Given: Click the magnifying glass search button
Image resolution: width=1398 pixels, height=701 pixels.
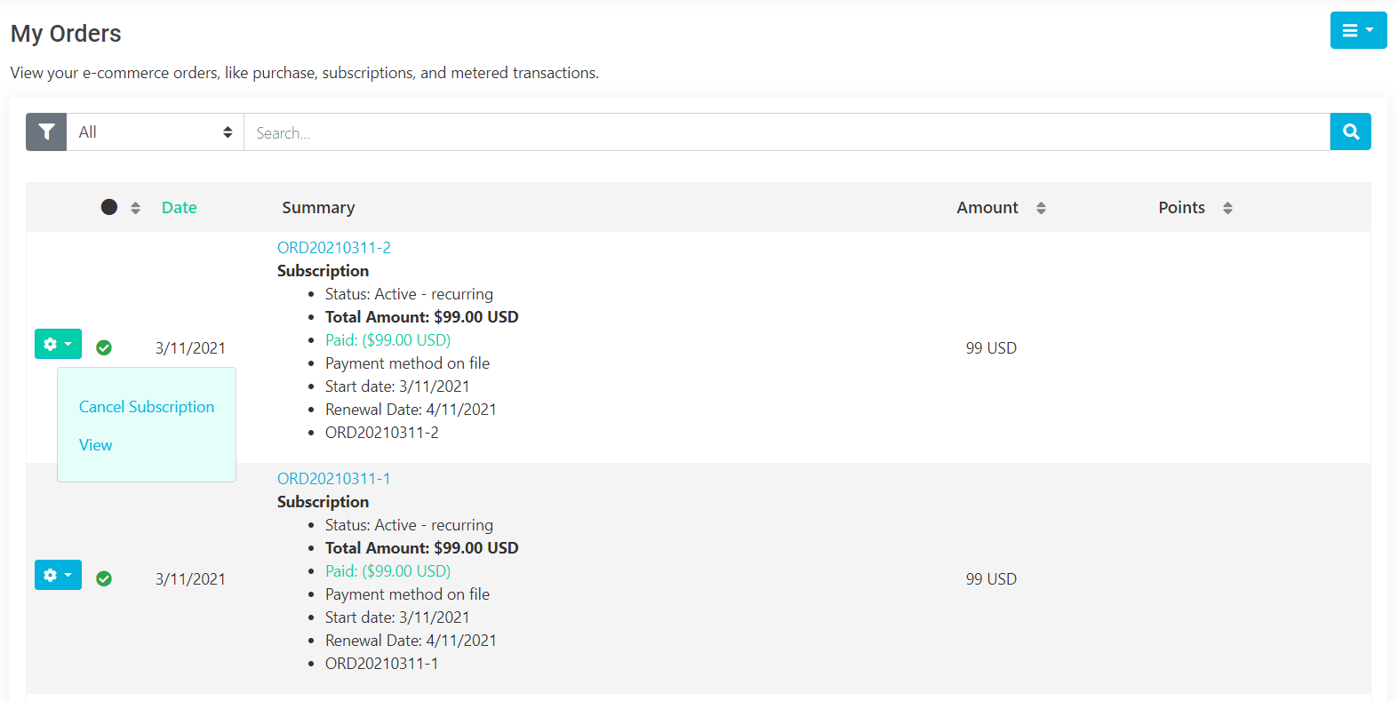Looking at the screenshot, I should coord(1350,132).
